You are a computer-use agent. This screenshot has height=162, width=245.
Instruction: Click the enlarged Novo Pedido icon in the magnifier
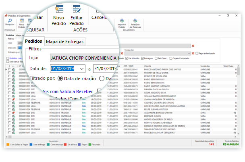point(59,9)
